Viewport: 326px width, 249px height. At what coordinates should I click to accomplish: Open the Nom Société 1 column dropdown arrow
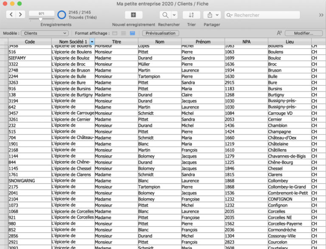pyautogui.click(x=92, y=42)
